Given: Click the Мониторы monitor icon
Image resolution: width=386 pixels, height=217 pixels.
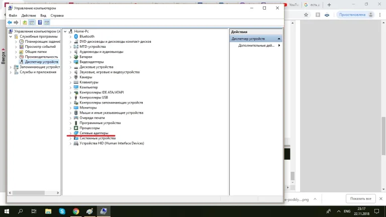Looking at the screenshot, I should [x=76, y=108].
